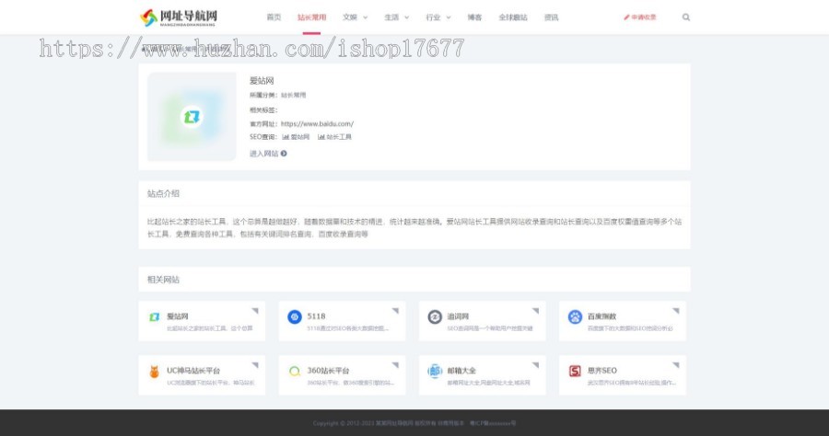Open the 360站长平台 card title
The image size is (829, 436).
tap(328, 371)
